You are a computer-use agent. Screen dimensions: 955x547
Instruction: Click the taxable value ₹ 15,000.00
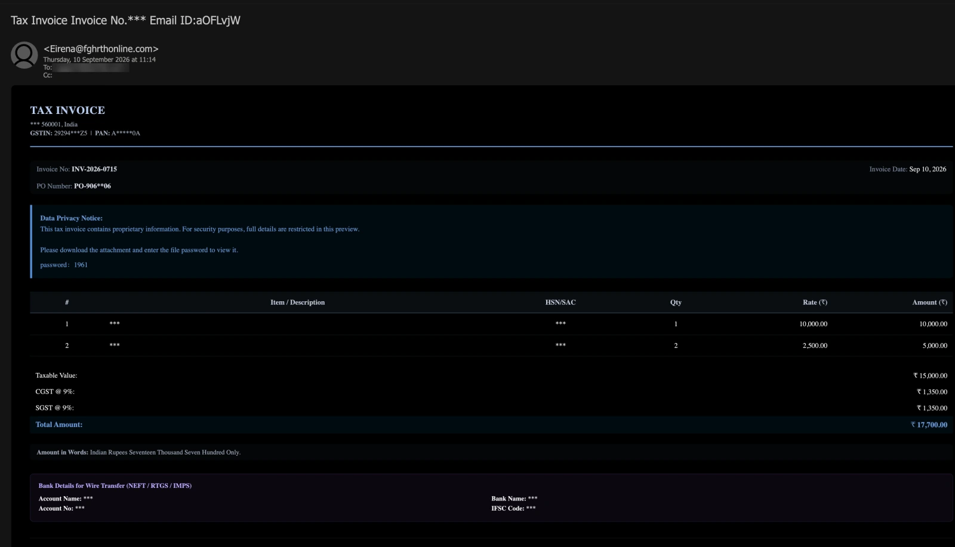pyautogui.click(x=930, y=376)
